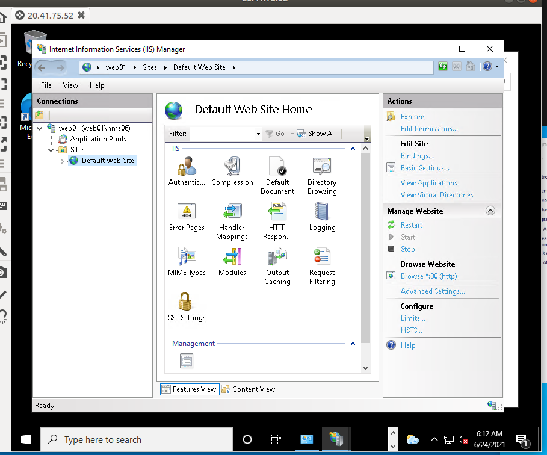Click Show All filter button
Image resolution: width=547 pixels, height=455 pixels.
pyautogui.click(x=317, y=134)
